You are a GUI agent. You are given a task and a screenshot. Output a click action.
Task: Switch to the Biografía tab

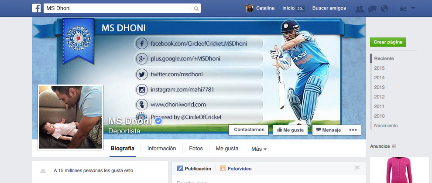(123, 149)
